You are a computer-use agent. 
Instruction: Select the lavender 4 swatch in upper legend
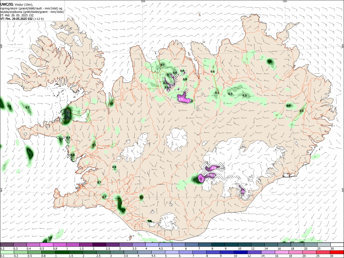point(152,245)
